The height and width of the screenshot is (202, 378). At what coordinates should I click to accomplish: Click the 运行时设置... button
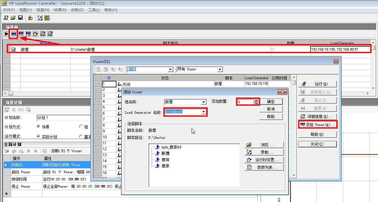click(x=264, y=160)
